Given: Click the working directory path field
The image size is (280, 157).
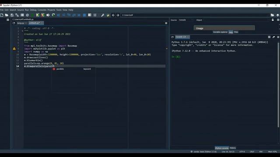Looking at the screenshot, I should tap(195, 15).
